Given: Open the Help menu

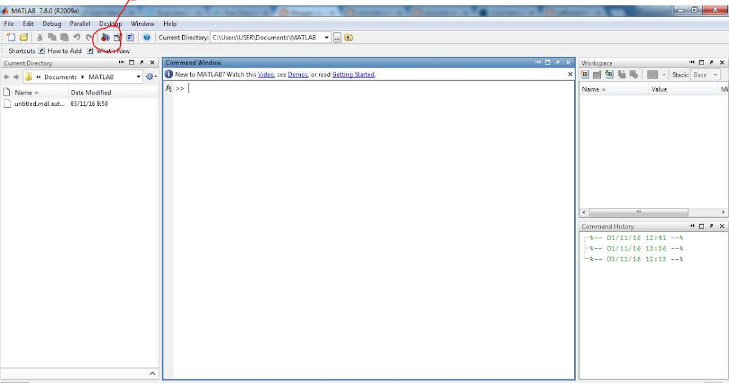Looking at the screenshot, I should [x=170, y=24].
